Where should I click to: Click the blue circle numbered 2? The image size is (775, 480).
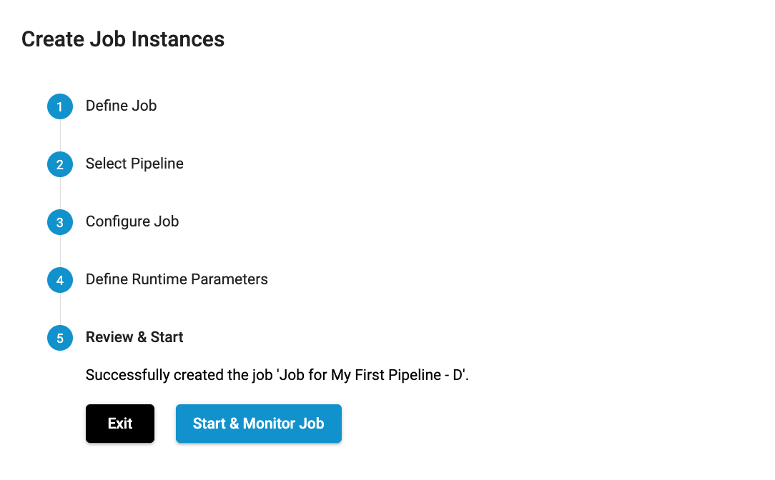(59, 164)
